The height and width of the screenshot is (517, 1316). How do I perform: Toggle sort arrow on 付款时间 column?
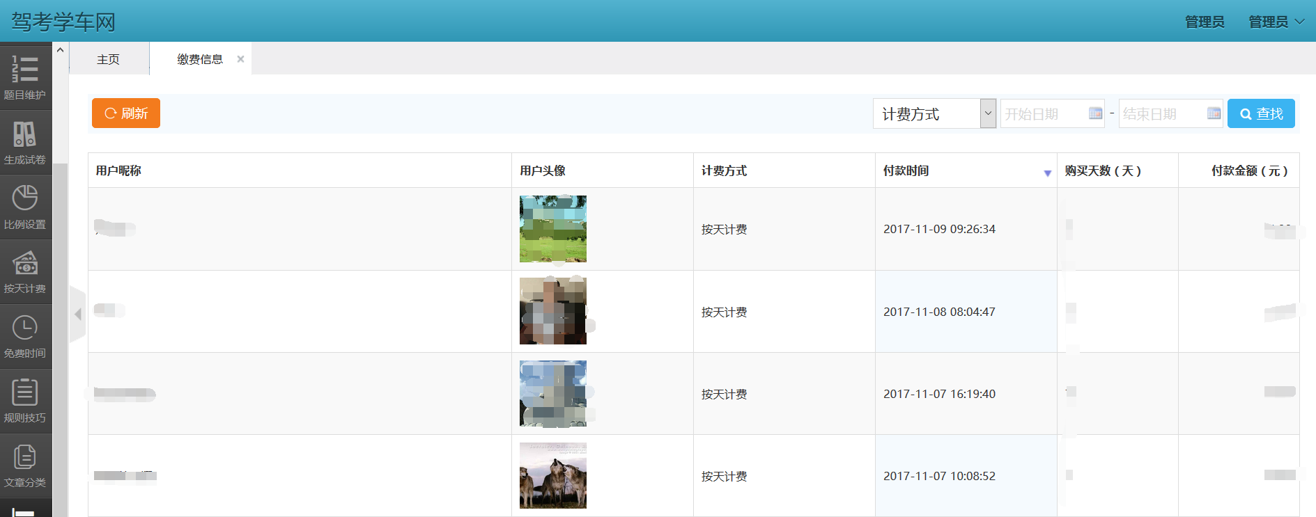coord(1047,173)
